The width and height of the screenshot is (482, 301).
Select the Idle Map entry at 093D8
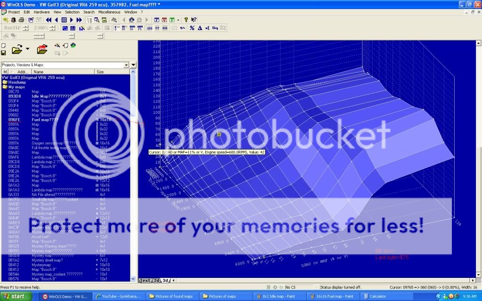tap(52, 96)
